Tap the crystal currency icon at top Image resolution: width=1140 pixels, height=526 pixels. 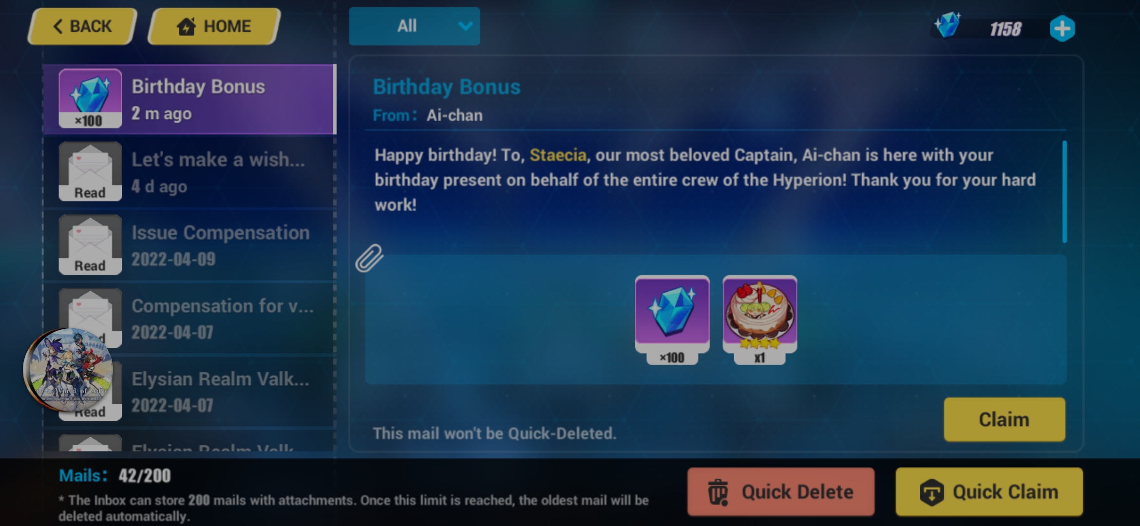(x=948, y=25)
